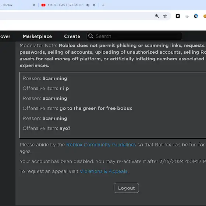Mute the YouTube tab audio icon

point(88,5)
